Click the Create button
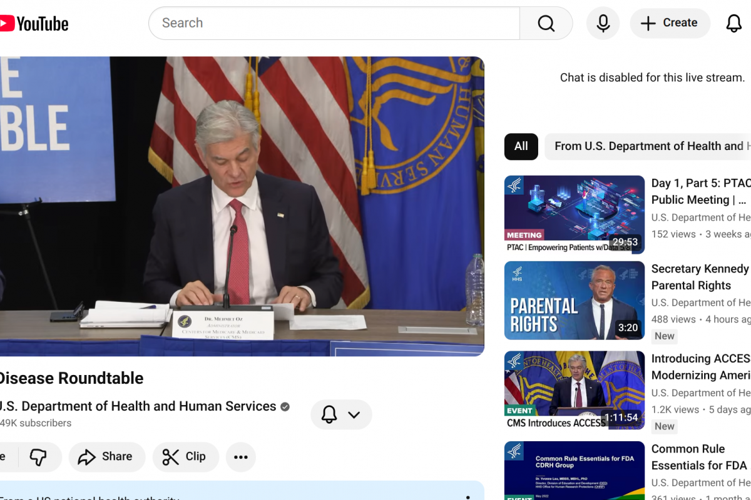Screen dimensions: 751x500 pos(670,23)
